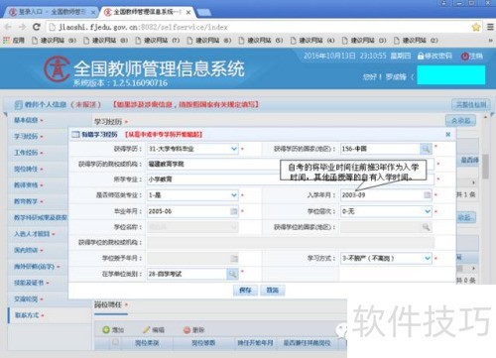
Task: Show more bookmarks with the overflow chevron
Action: point(490,41)
